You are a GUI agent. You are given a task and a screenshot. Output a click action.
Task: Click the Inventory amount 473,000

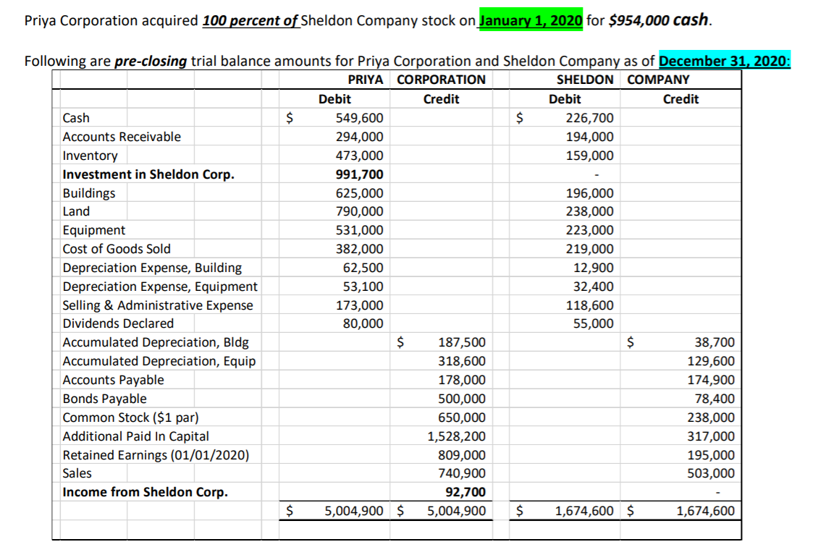point(362,155)
